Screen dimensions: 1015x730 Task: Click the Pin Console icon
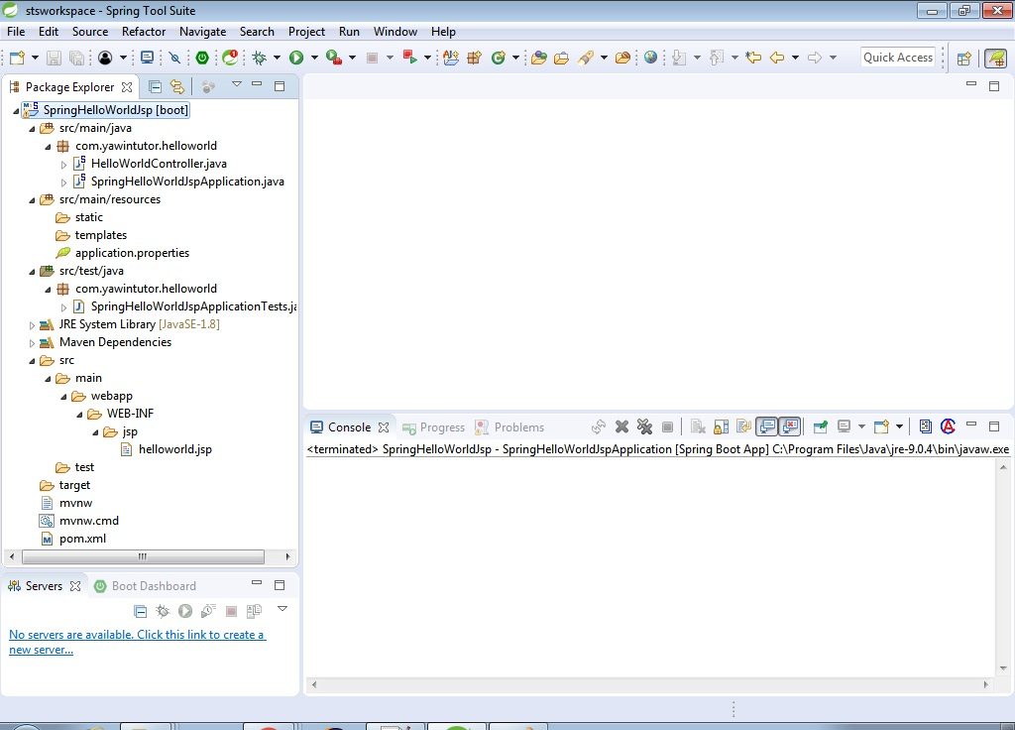tap(820, 426)
